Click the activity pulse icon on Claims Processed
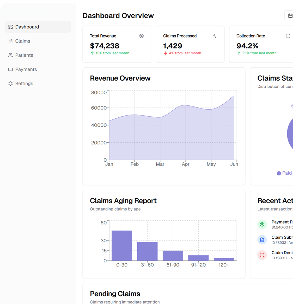Viewport: 293px width, 304px height. click(215, 36)
